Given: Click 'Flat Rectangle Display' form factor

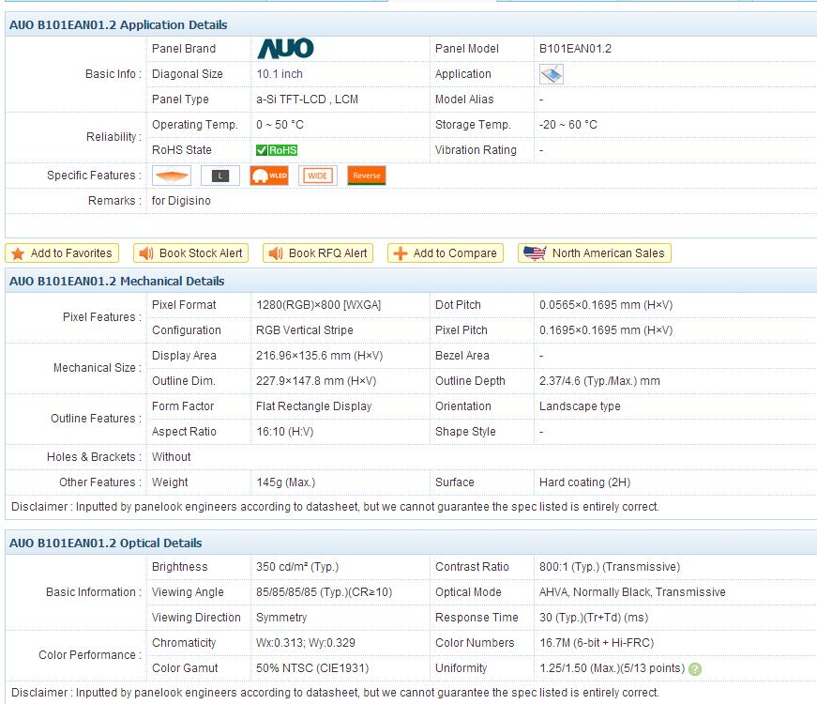Looking at the screenshot, I should point(313,406).
